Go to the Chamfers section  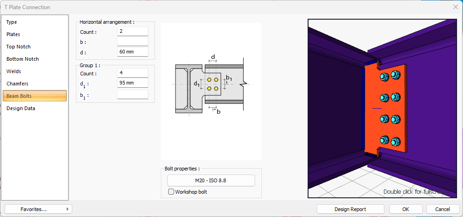pos(35,84)
